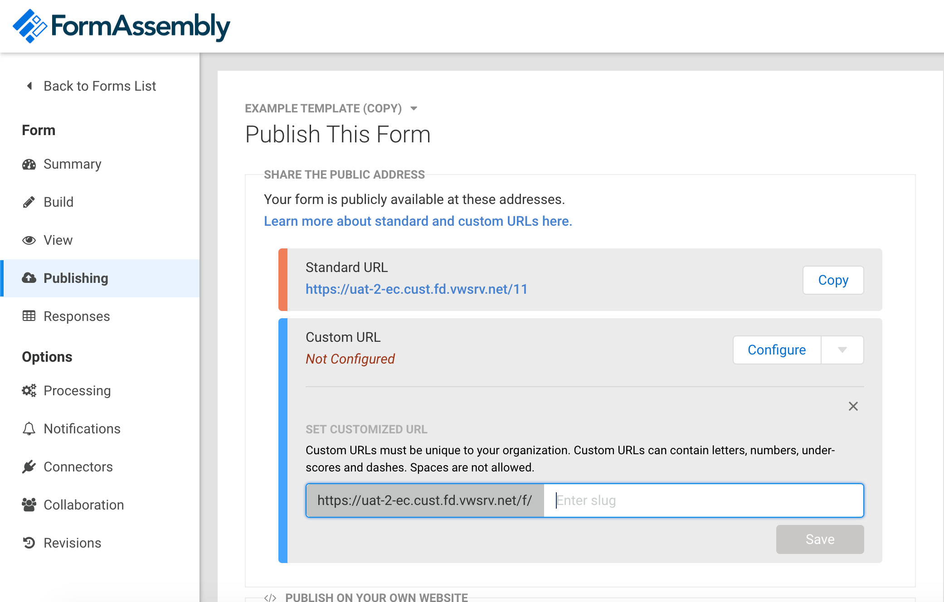Screen dimensions: 944x602
Task: Expand the Example Template (Copy) form dropdown
Action: click(414, 108)
